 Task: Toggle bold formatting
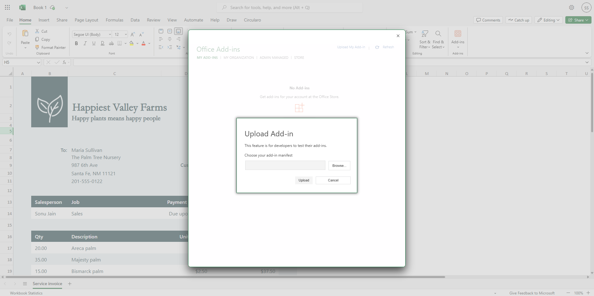(76, 43)
